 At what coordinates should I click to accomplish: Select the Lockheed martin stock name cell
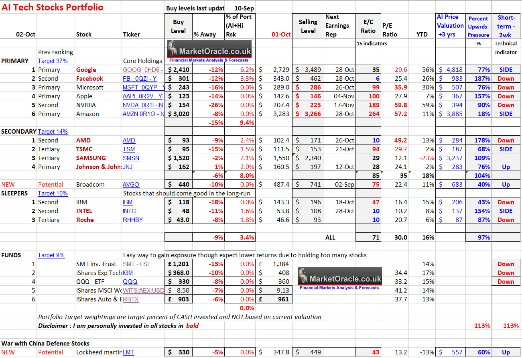tap(99, 352)
